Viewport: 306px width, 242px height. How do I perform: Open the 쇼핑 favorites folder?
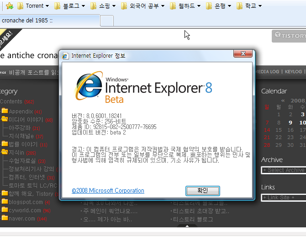point(103,6)
